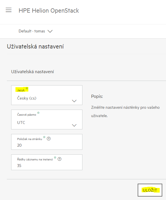
Task: Click help icon beside Řádky záznamu na instanci
Action: [x=60, y=159]
